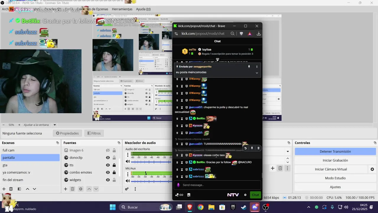Image resolution: width=378 pixels, height=213 pixels.
Task: Add a new source in Fuentes
Action: click(66, 189)
